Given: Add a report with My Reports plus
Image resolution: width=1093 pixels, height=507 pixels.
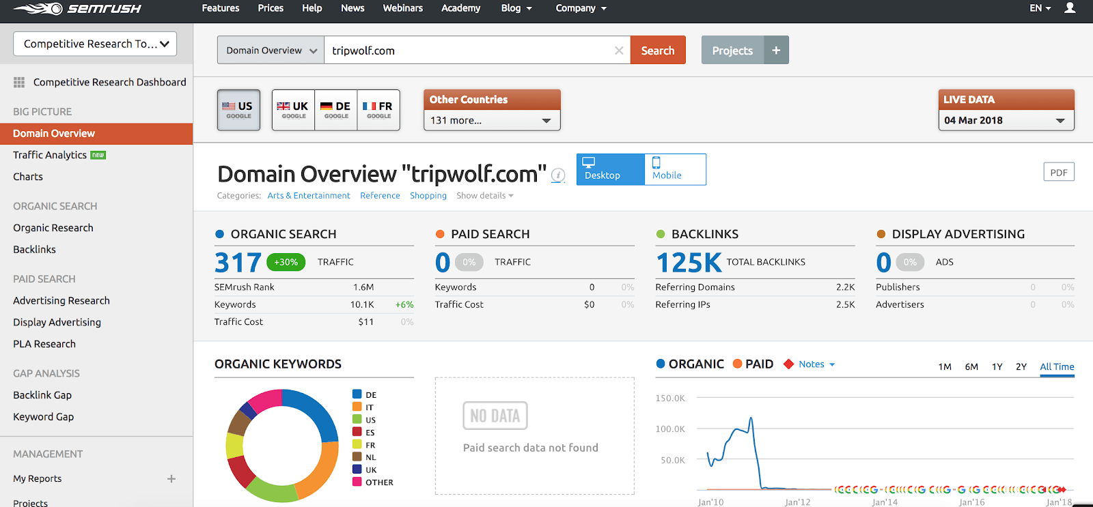Looking at the screenshot, I should click(x=171, y=479).
